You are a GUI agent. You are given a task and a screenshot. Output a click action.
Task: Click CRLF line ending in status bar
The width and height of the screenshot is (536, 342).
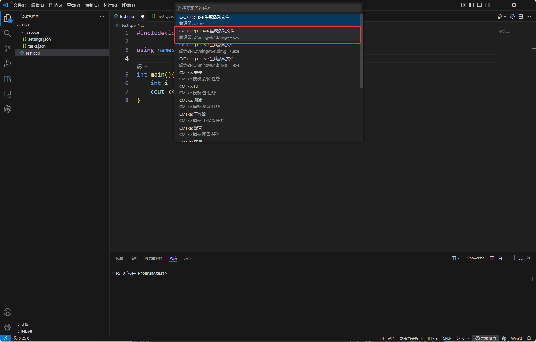point(447,338)
